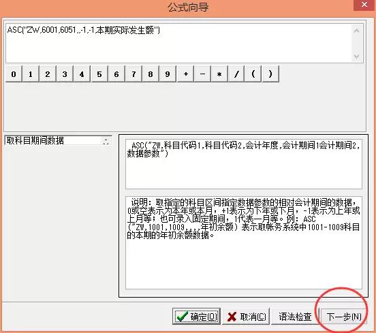Insert the multiplication asterisk operator
Viewport: 376px width, 333px height.
[219, 74]
